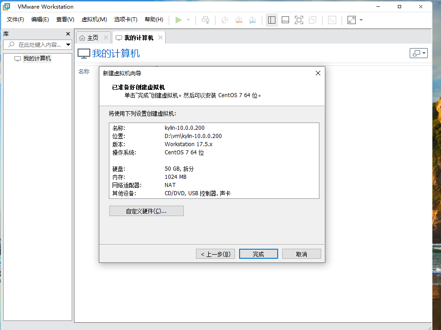The height and width of the screenshot is (330, 441).
Task: Click 完成 finish button
Action: (258, 254)
